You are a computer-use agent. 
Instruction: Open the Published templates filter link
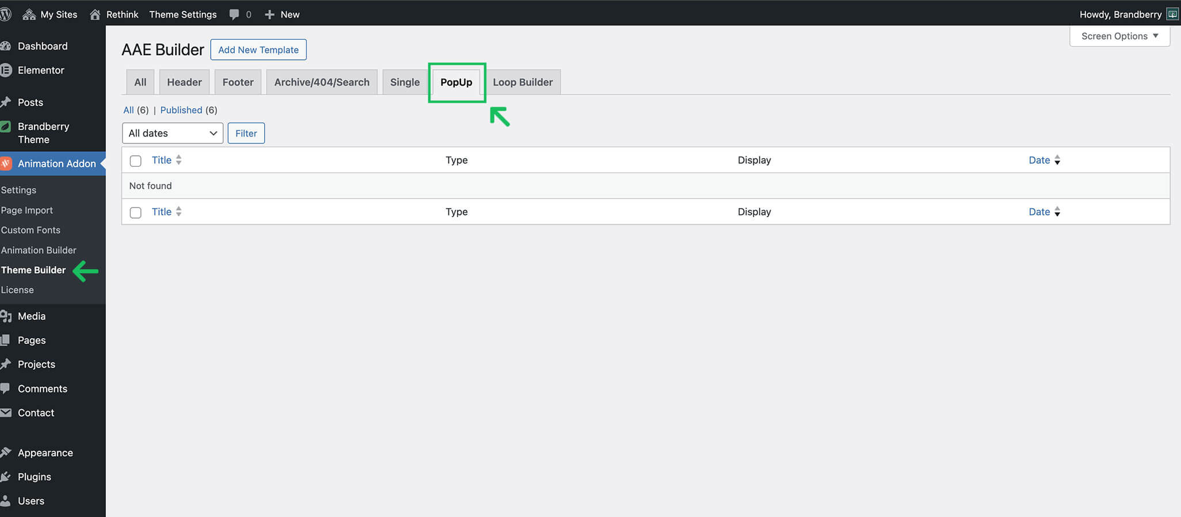(181, 110)
